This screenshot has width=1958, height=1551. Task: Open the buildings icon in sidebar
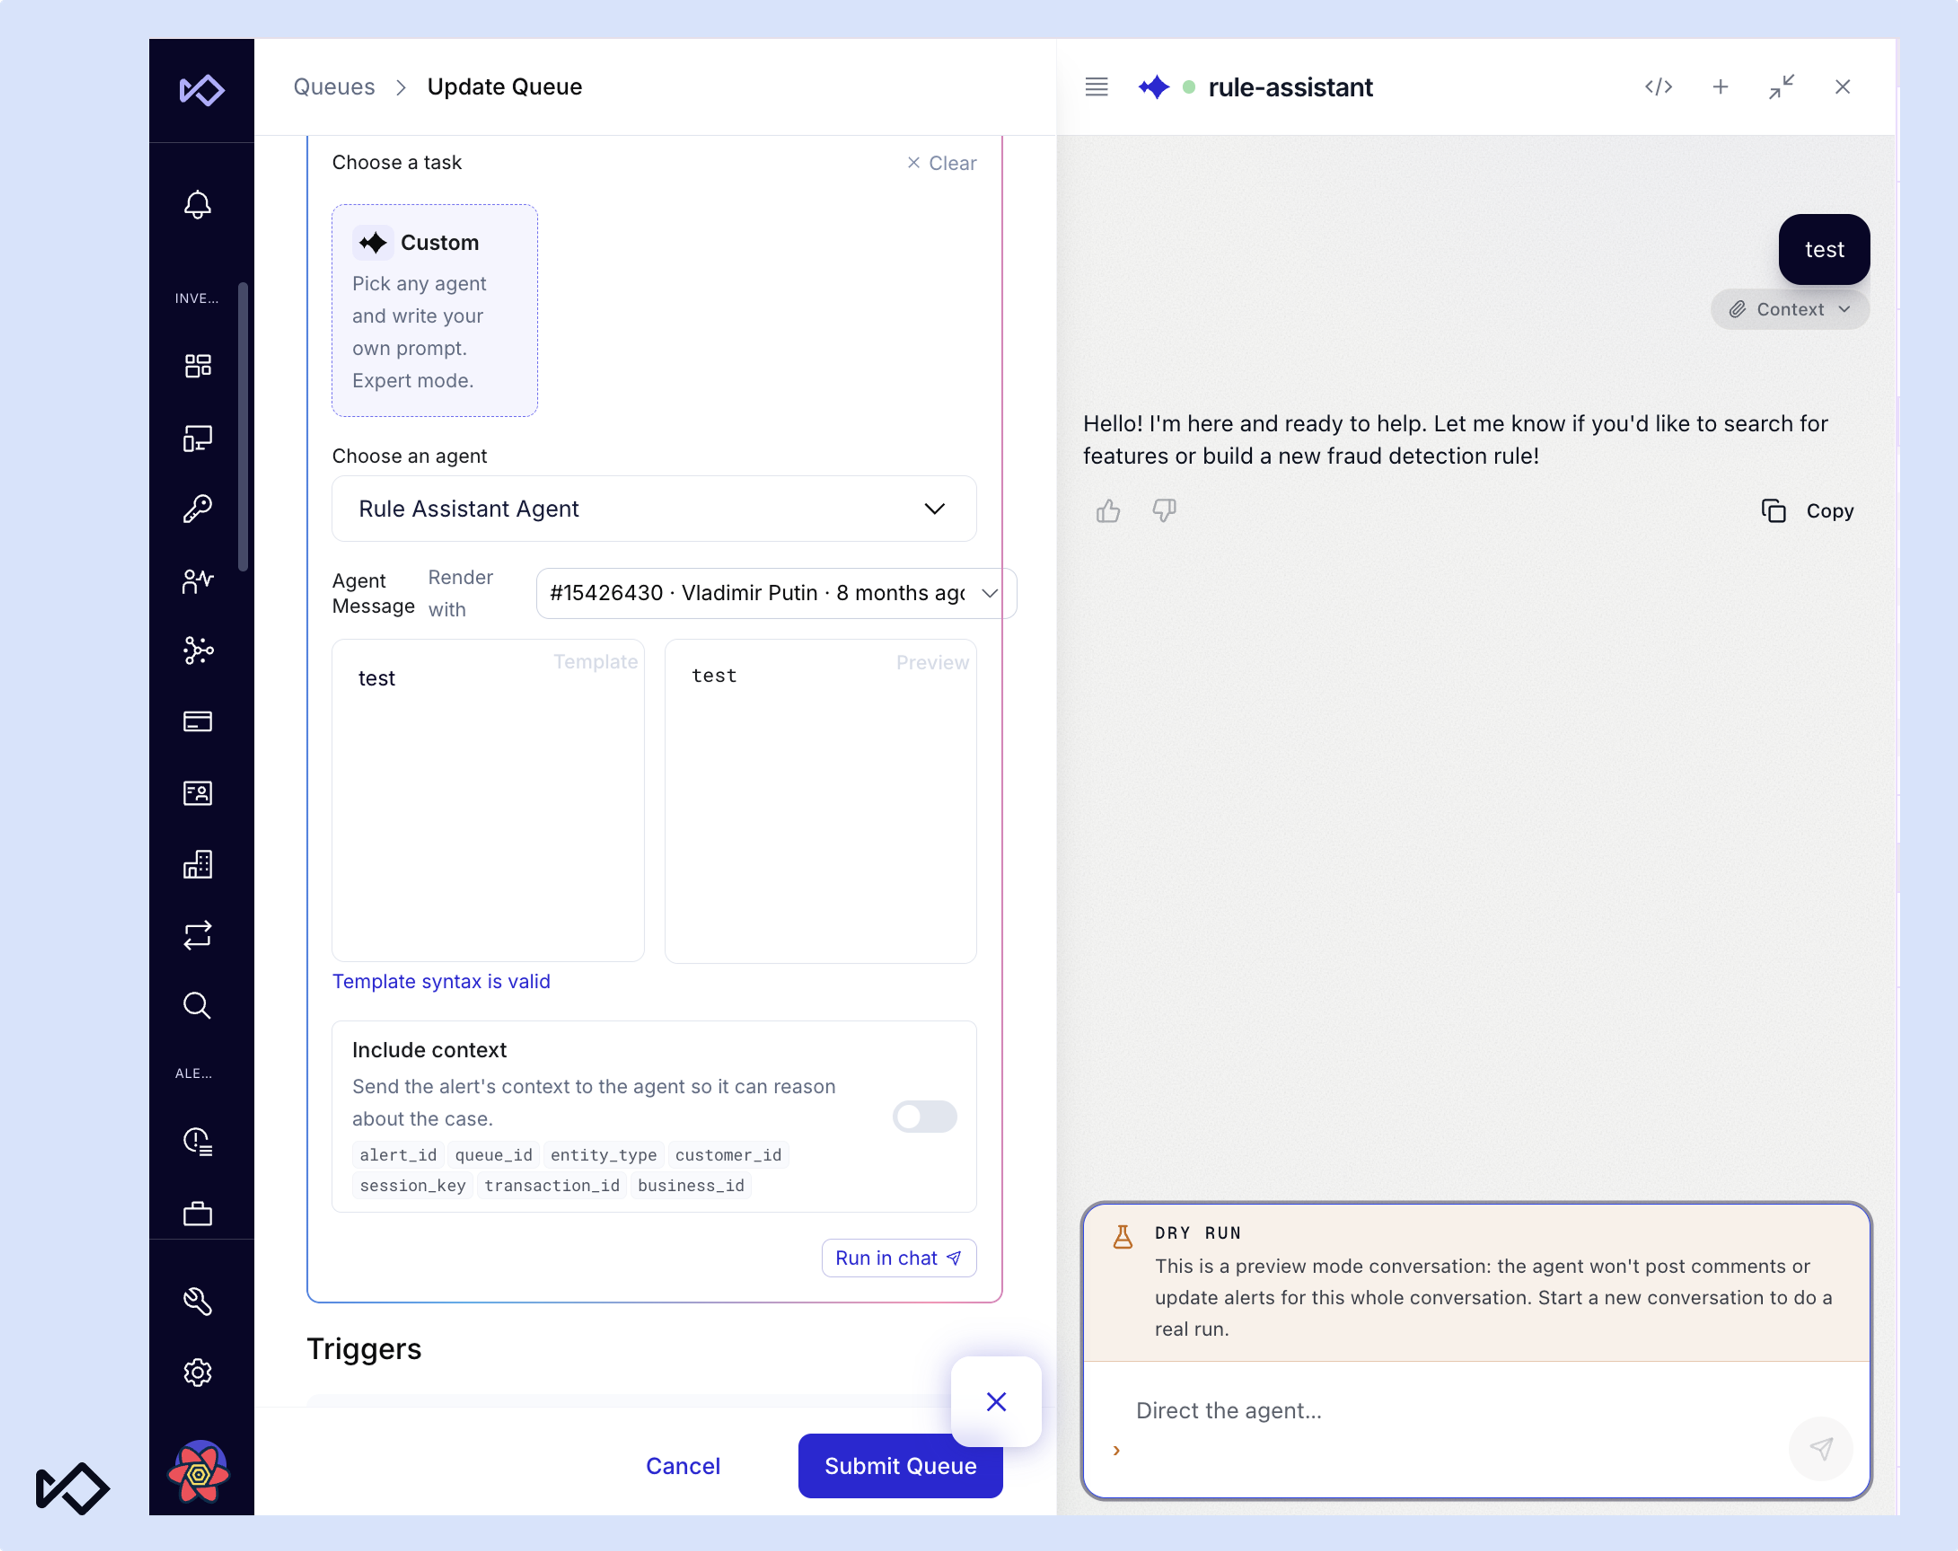point(197,865)
